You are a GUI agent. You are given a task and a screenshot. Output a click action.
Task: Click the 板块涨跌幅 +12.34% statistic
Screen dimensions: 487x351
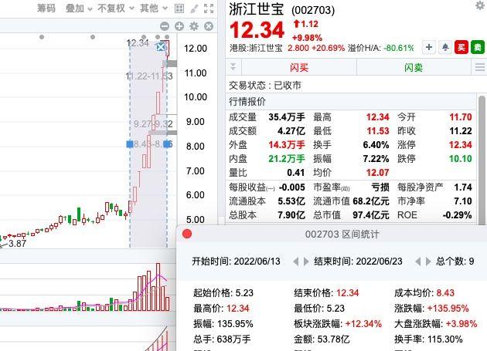[338, 324]
